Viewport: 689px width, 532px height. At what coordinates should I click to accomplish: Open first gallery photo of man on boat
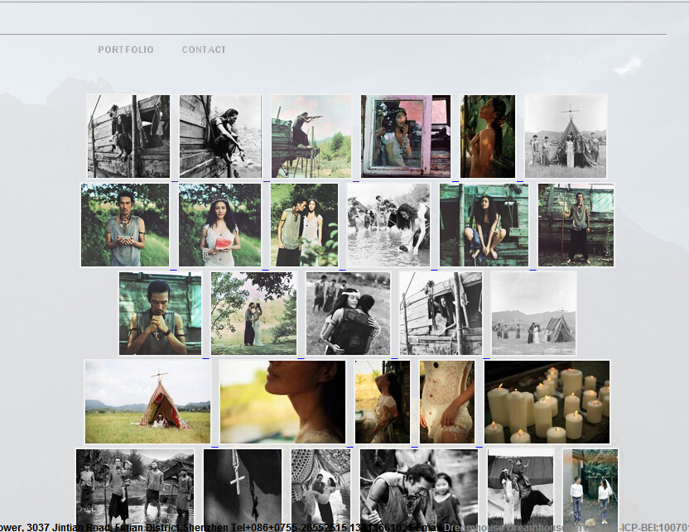(128, 136)
